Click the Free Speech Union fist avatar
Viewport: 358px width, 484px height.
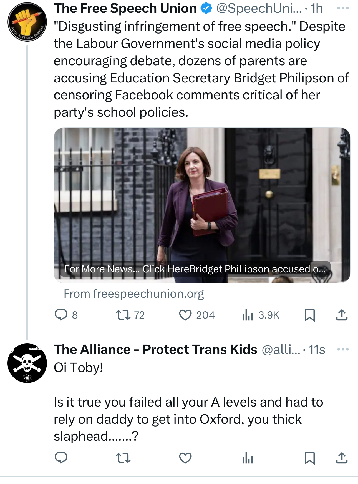[x=27, y=22]
